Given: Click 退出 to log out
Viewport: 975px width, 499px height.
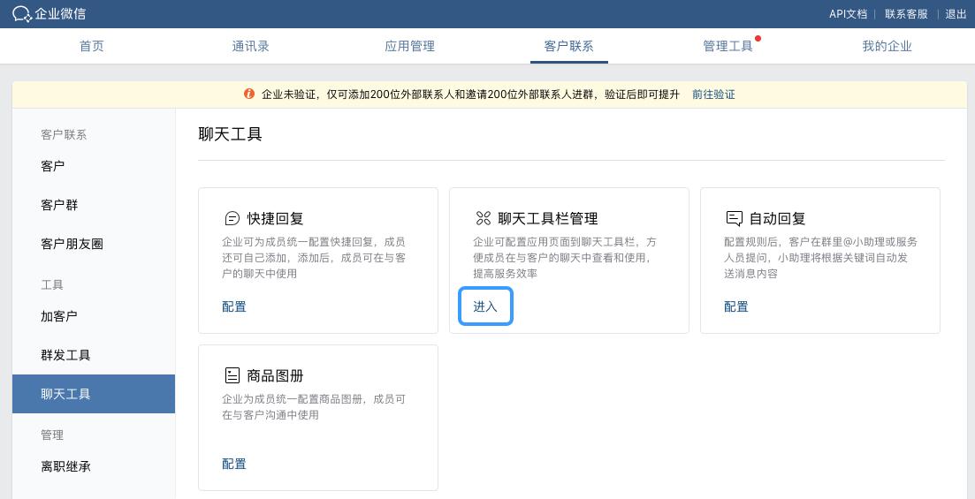Looking at the screenshot, I should pyautogui.click(x=956, y=14).
